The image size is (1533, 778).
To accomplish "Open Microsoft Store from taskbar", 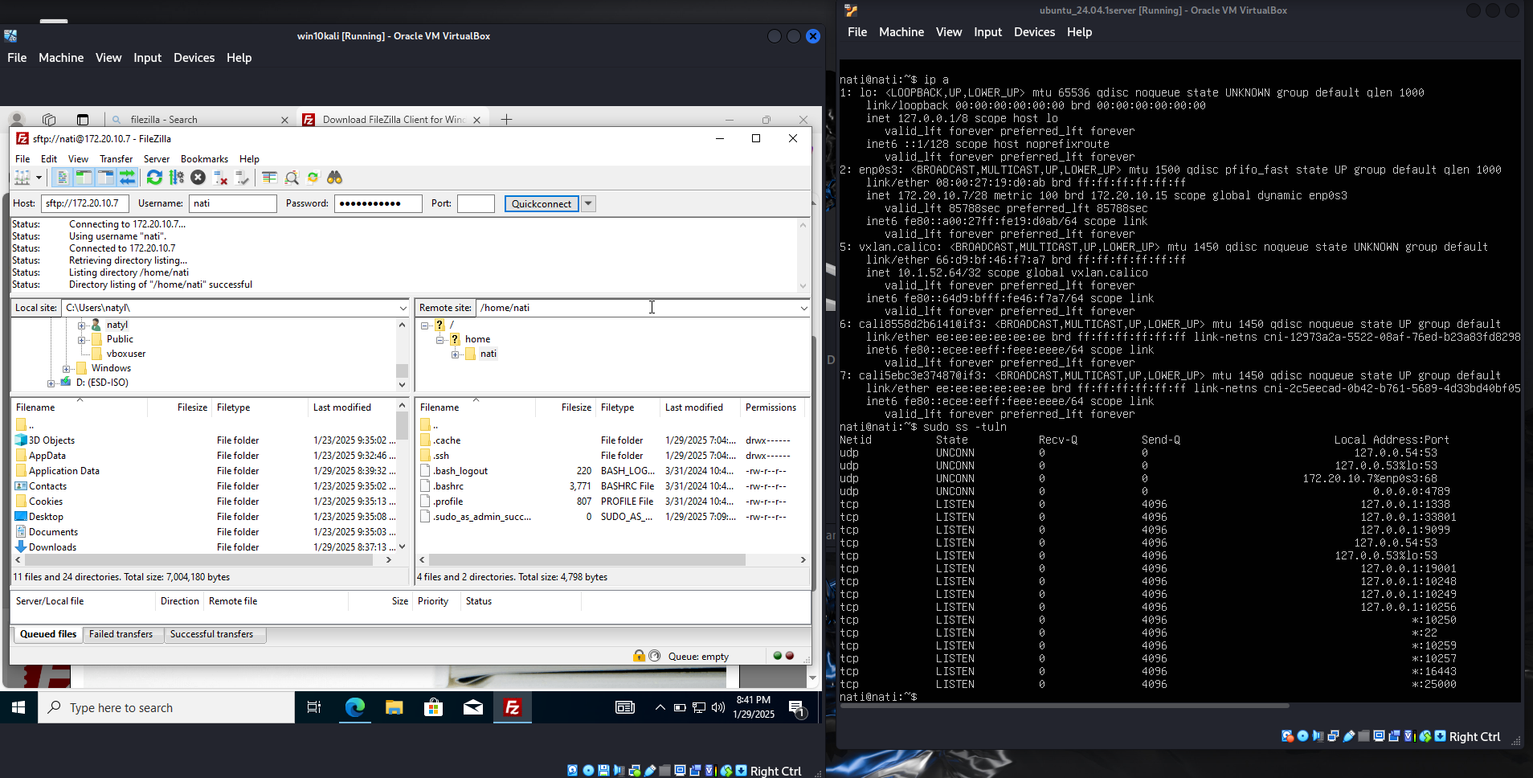I will click(433, 707).
